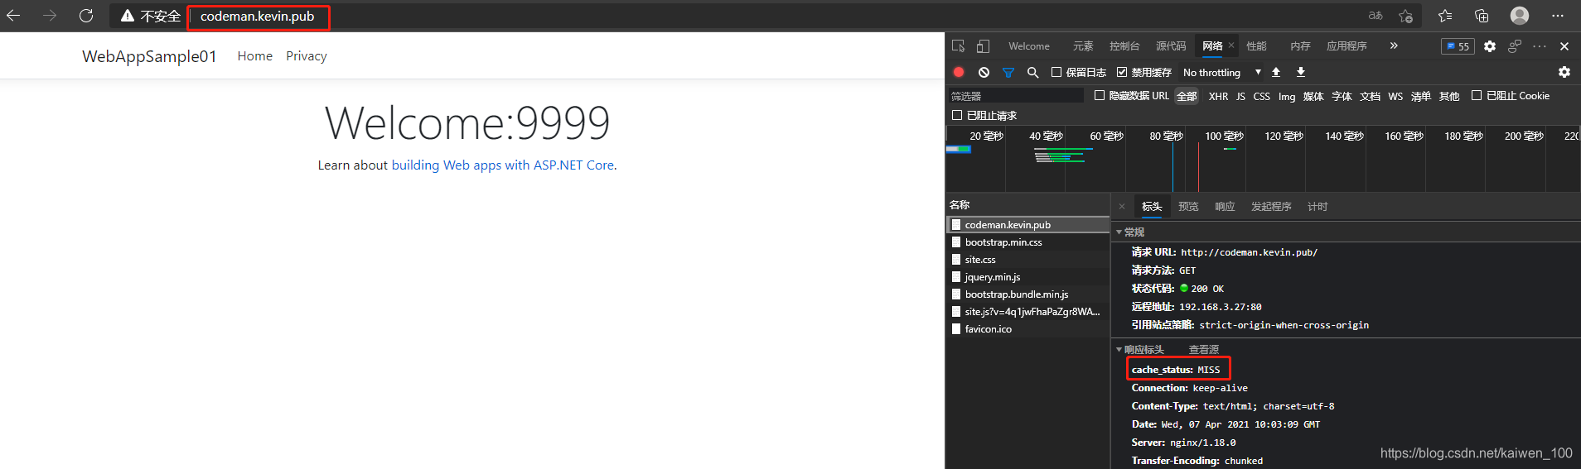Open the No throttling dropdown
The width and height of the screenshot is (1581, 469).
tap(1222, 73)
